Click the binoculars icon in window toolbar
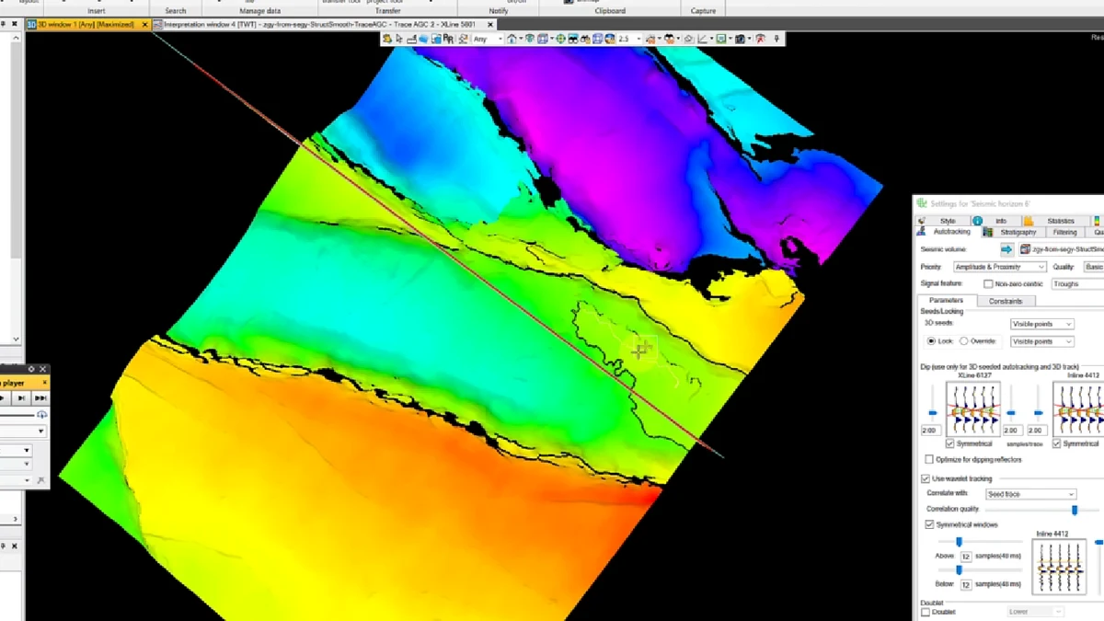This screenshot has width=1104, height=621. coord(573,39)
